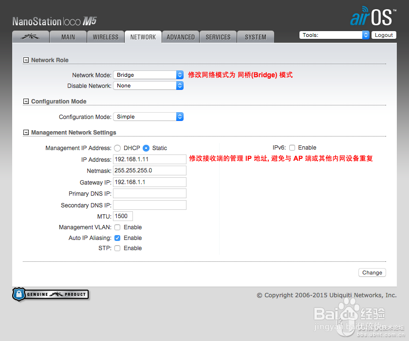The height and width of the screenshot is (341, 409).
Task: Open the Ubiquiti logo tab
Action: [x=31, y=37]
